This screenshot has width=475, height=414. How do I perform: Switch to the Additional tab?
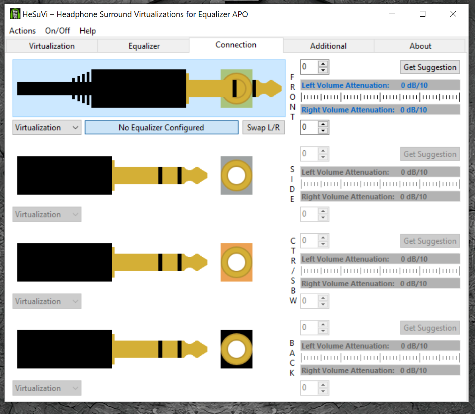[328, 46]
